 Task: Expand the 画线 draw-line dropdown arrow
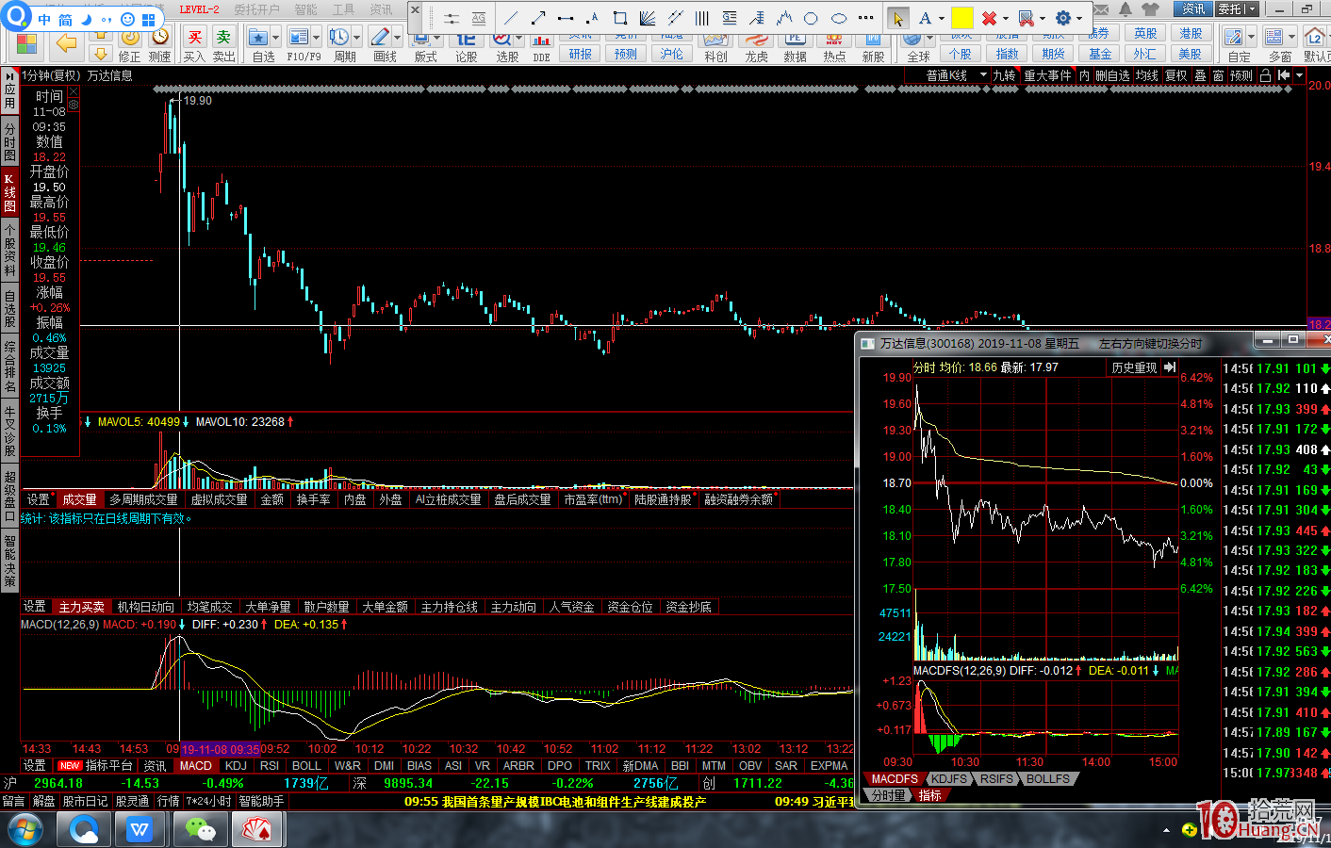397,38
